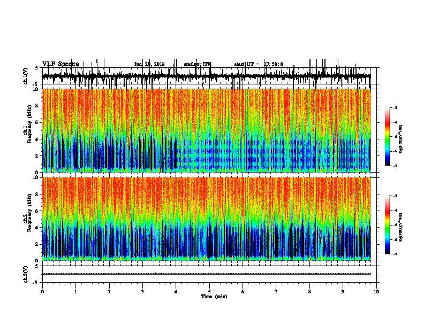Click the ch.2 Frequency (kHz) axis label
This screenshot has height=327, width=424.
27,213
